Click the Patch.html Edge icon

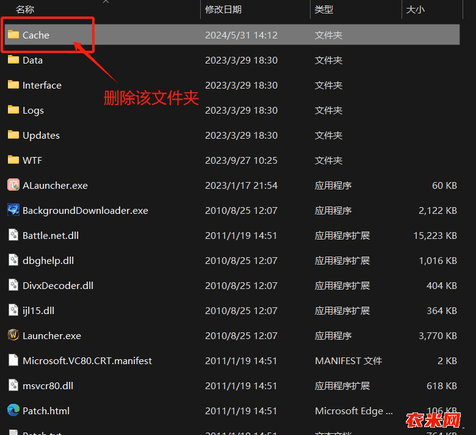(13, 411)
